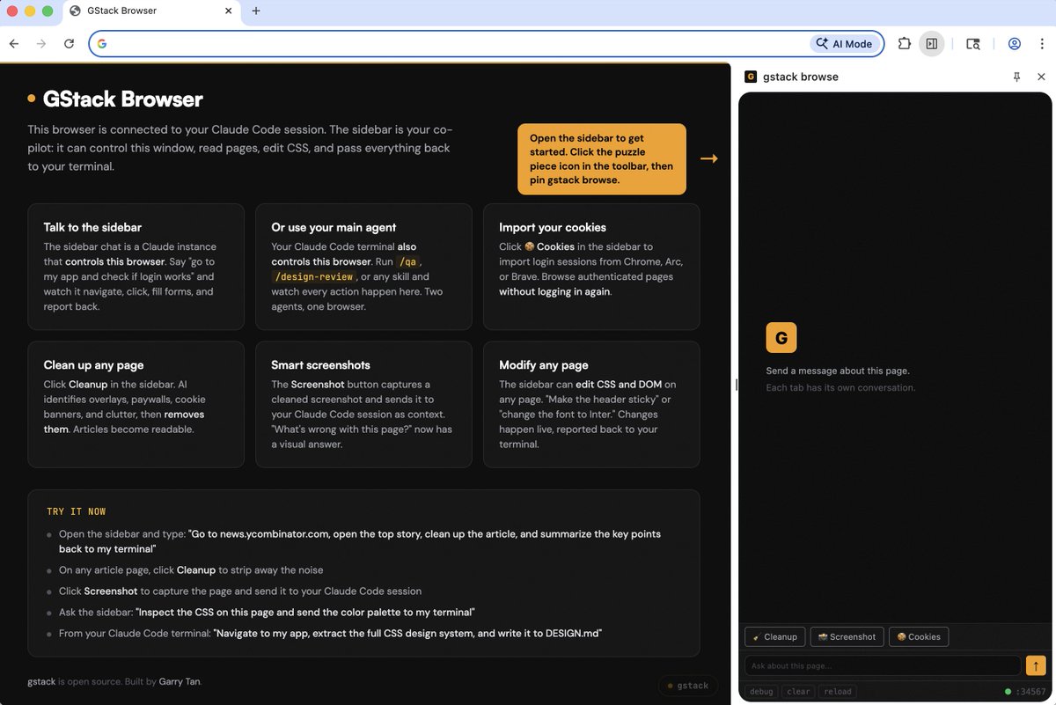Click the large orange G logo in sidebar

point(781,338)
